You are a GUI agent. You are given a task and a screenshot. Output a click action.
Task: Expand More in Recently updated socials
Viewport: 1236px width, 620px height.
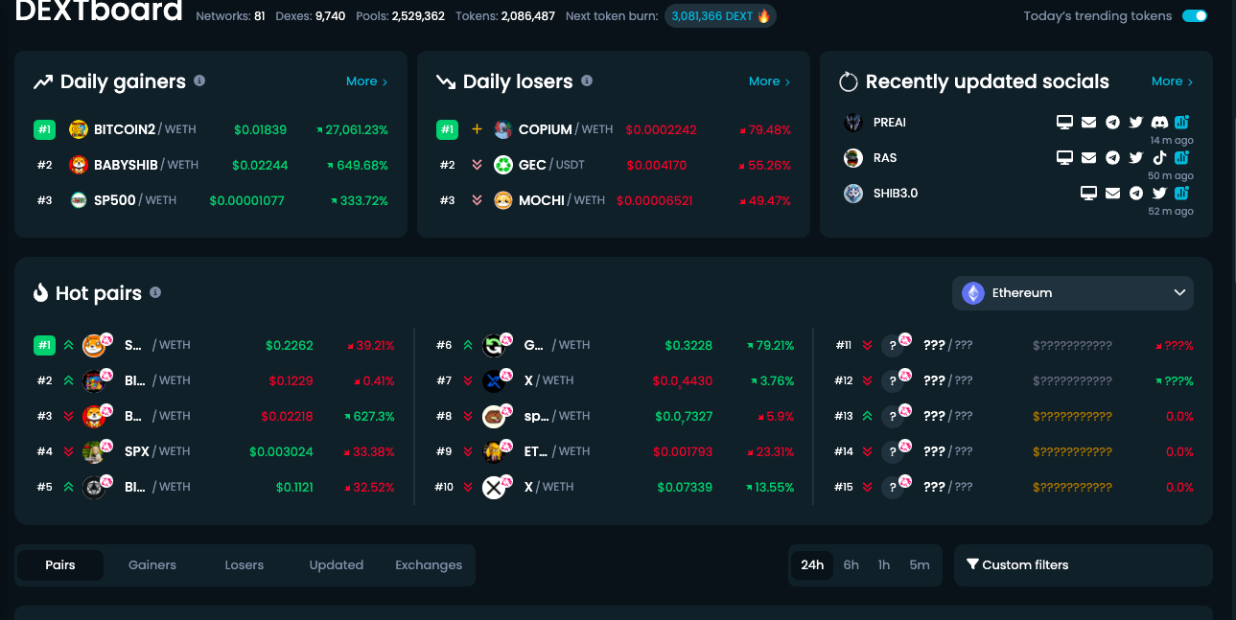(1173, 81)
